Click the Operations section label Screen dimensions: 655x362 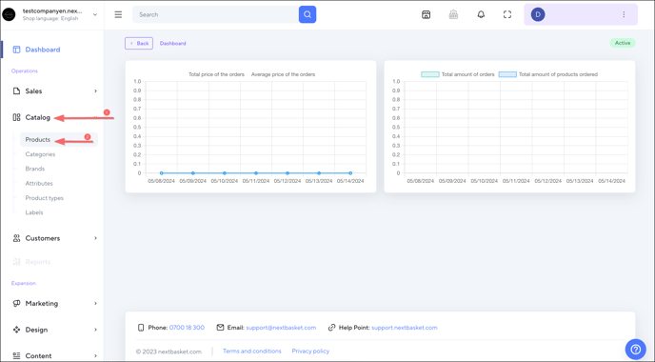(24, 71)
